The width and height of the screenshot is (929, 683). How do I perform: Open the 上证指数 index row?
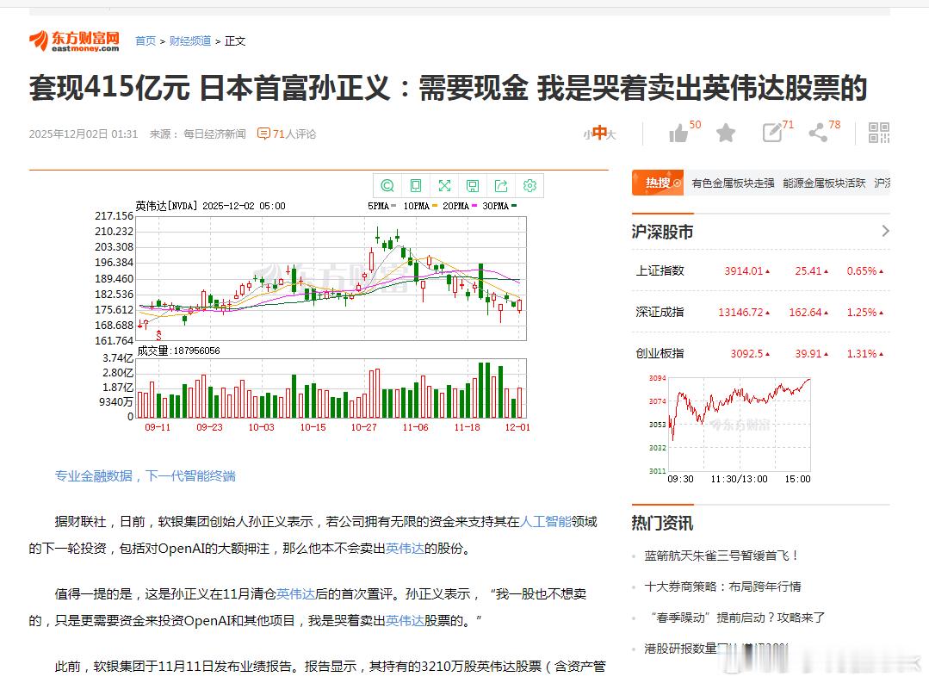[761, 271]
